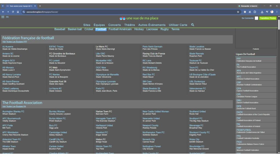Open the Chrome three-dot menu
This screenshot has width=280, height=157.
[277, 12]
